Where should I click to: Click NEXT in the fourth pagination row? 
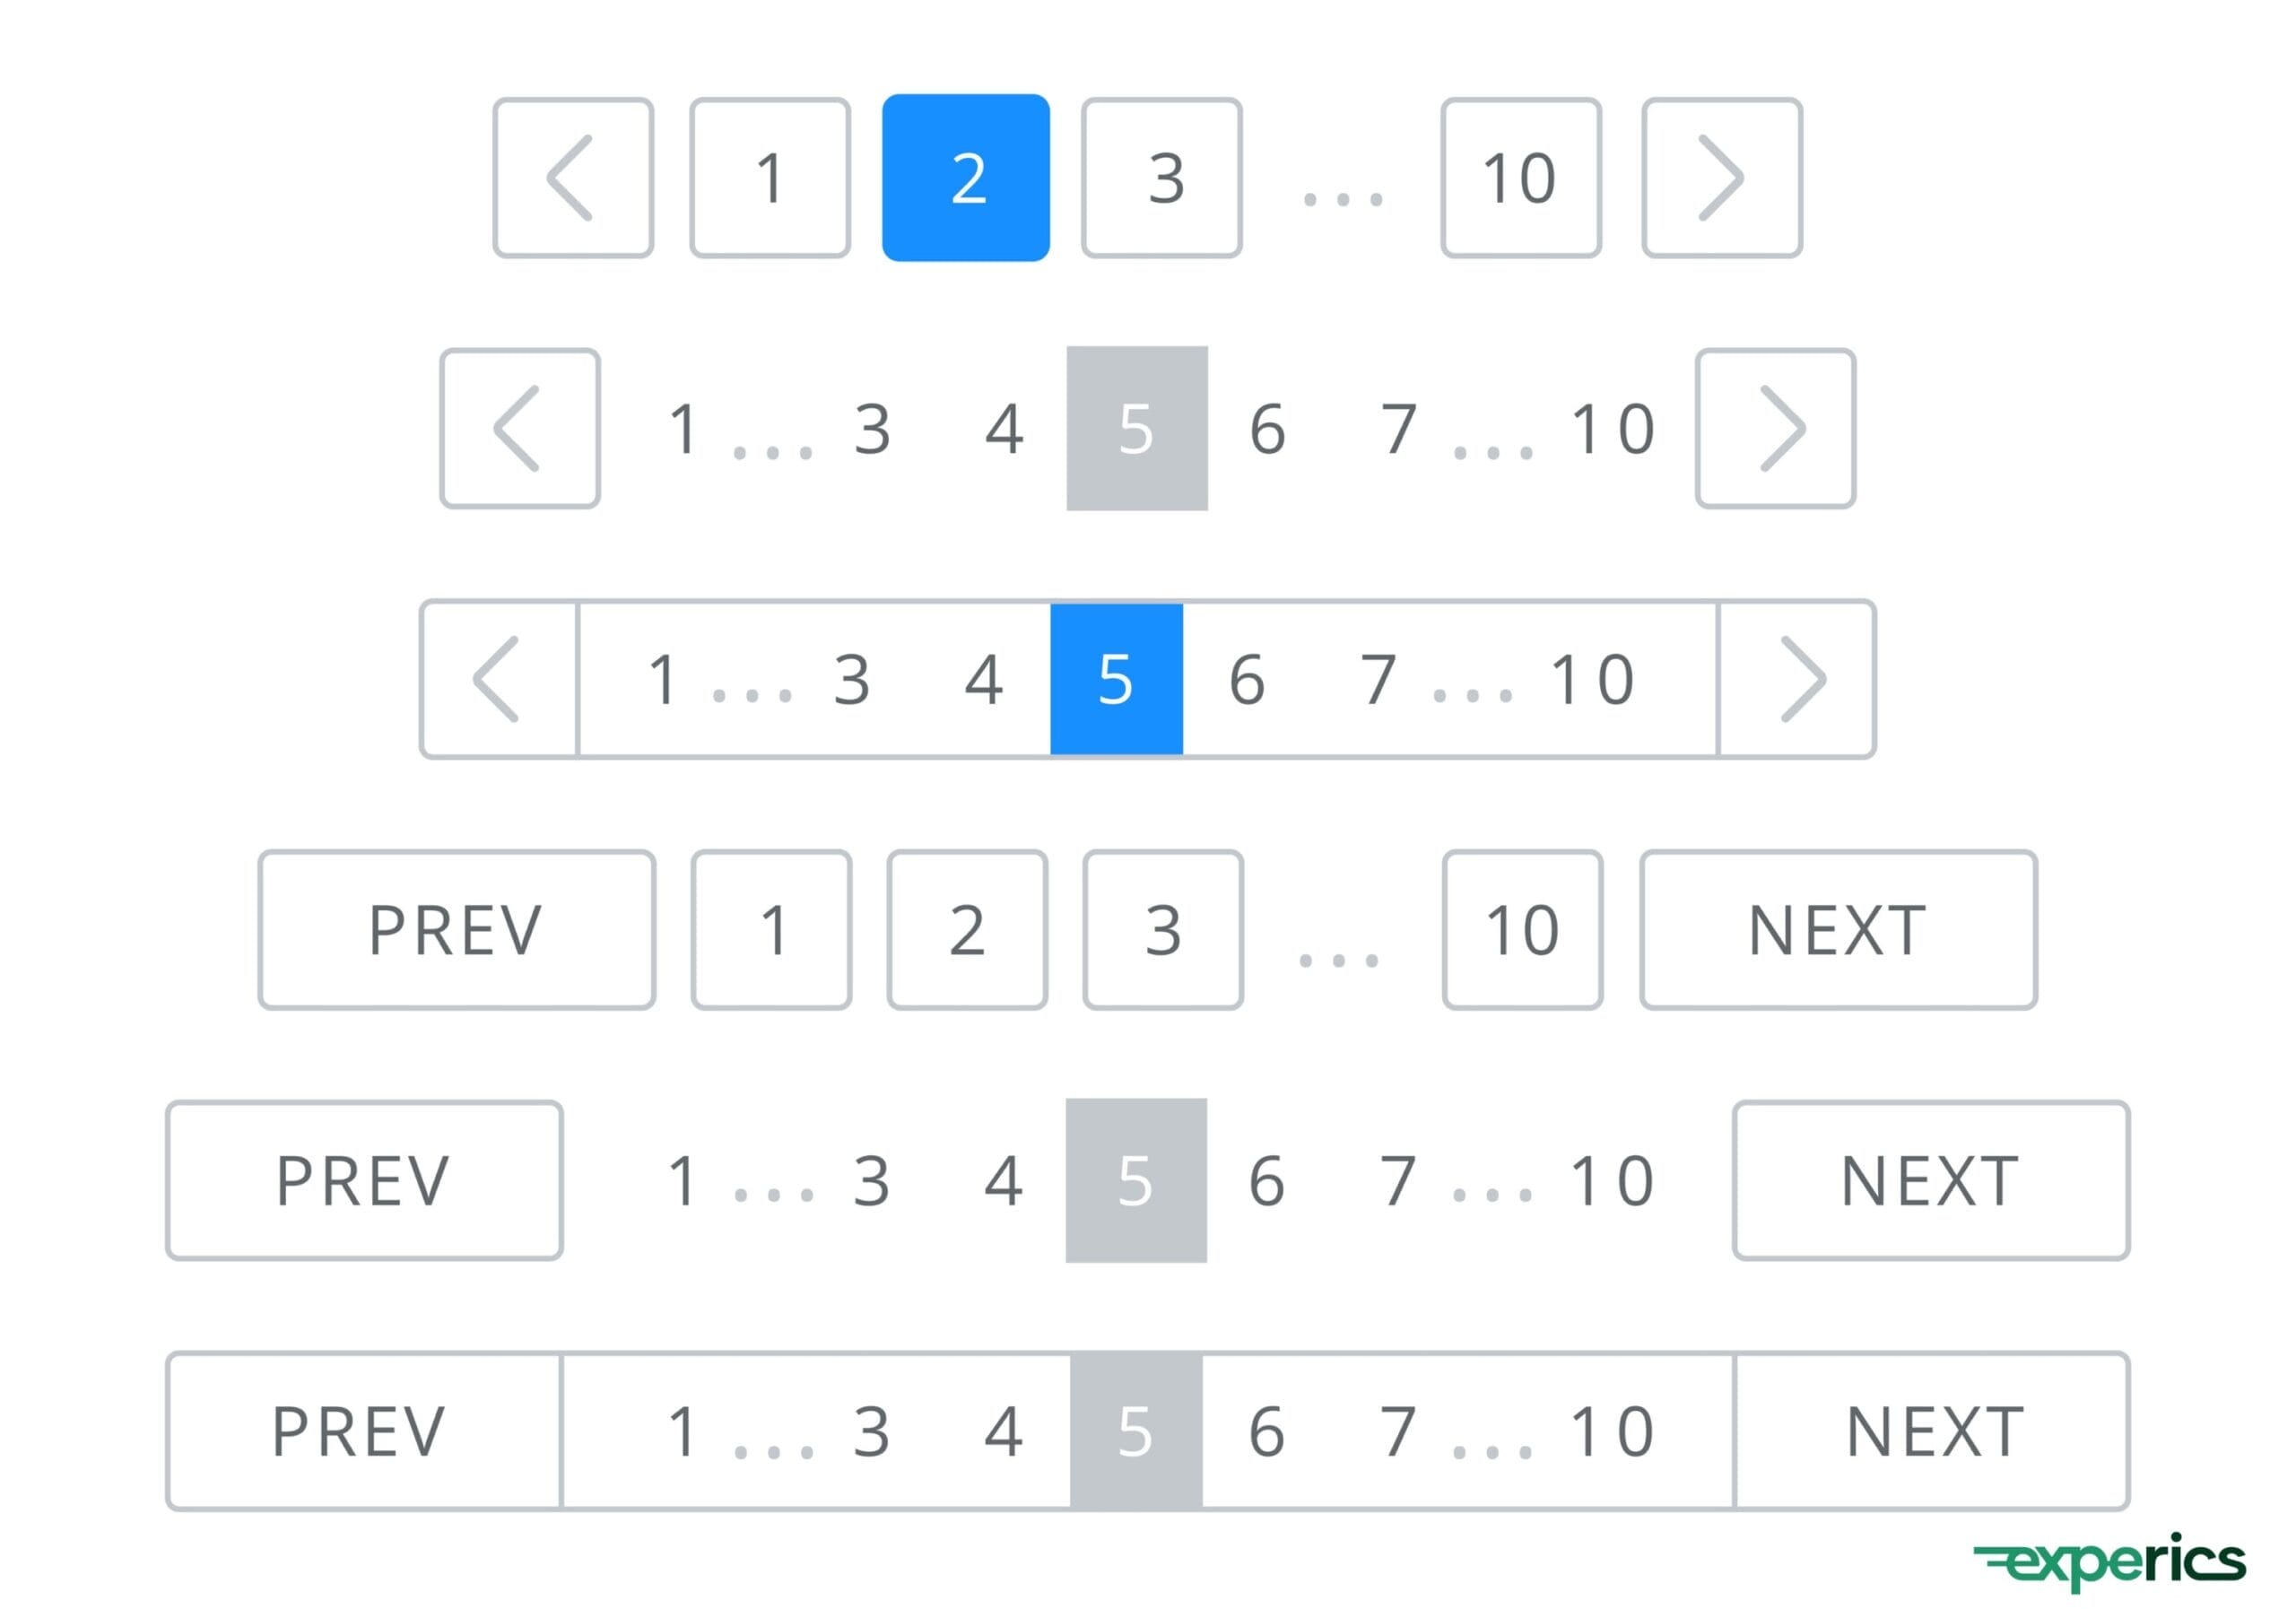1838,930
